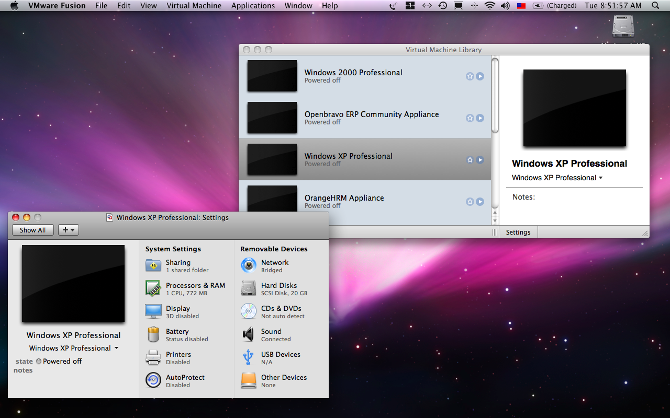Click the menu bar clock
The height and width of the screenshot is (418, 670).
(613, 6)
